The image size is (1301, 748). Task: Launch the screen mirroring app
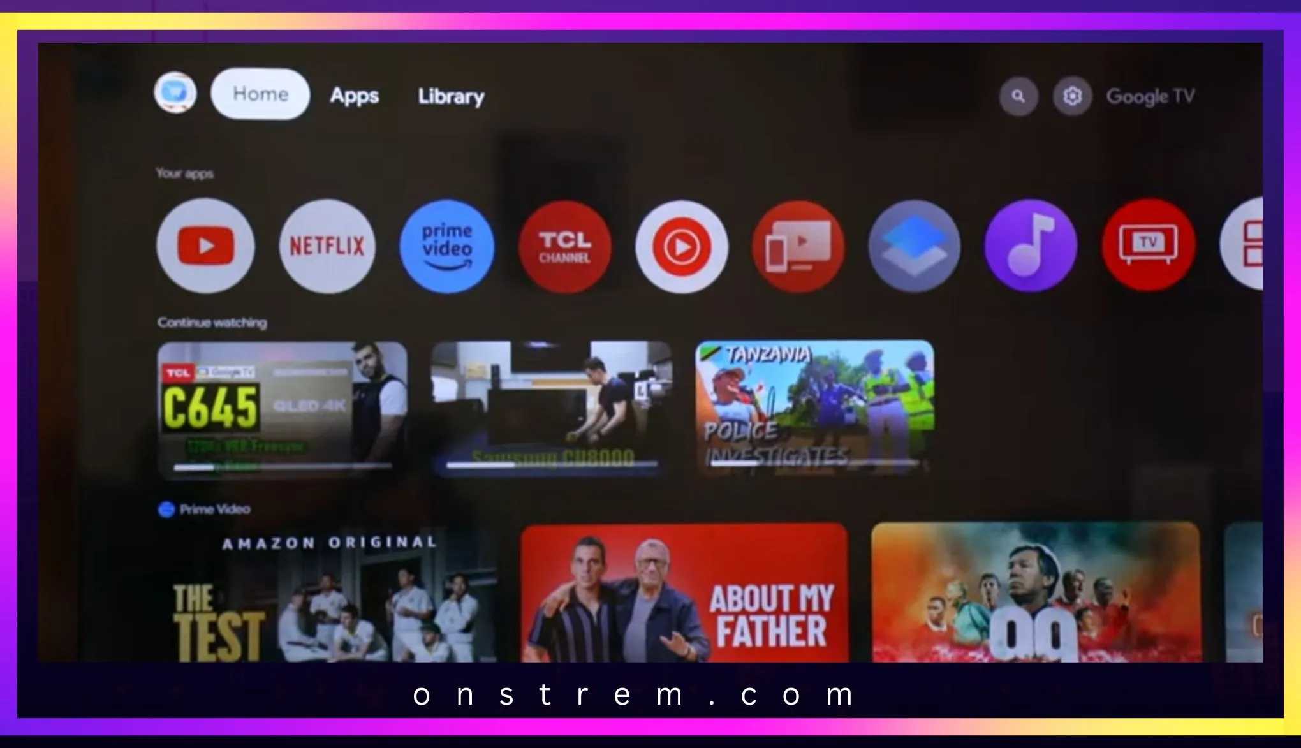(x=797, y=244)
